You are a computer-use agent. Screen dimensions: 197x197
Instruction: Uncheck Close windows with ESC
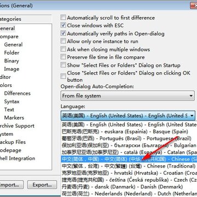pos(63,25)
